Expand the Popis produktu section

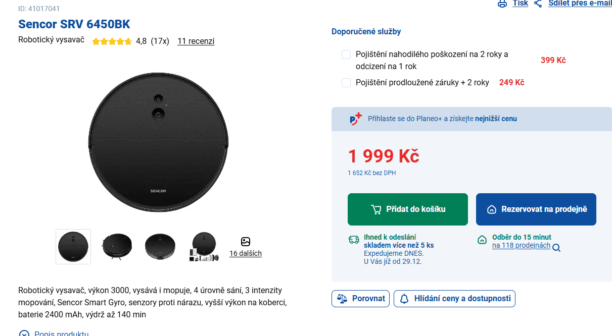point(24,333)
